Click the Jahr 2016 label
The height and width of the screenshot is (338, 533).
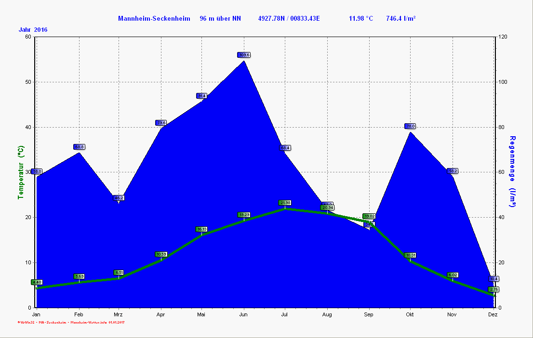[33, 30]
